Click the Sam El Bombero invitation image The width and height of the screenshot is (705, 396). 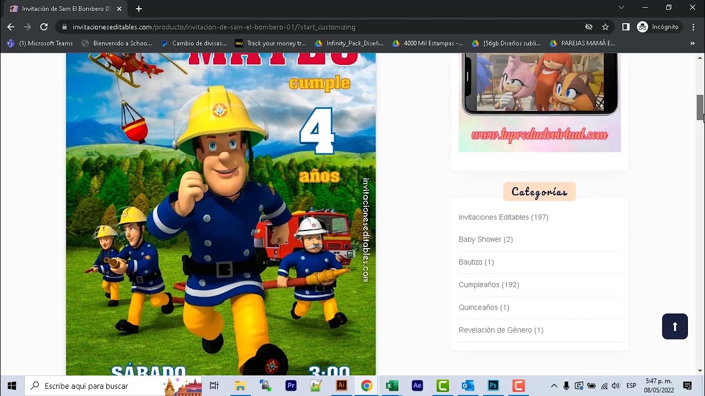pyautogui.click(x=221, y=215)
